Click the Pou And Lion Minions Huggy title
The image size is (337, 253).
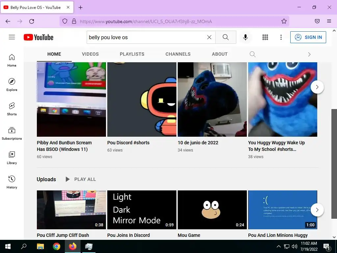point(278,235)
